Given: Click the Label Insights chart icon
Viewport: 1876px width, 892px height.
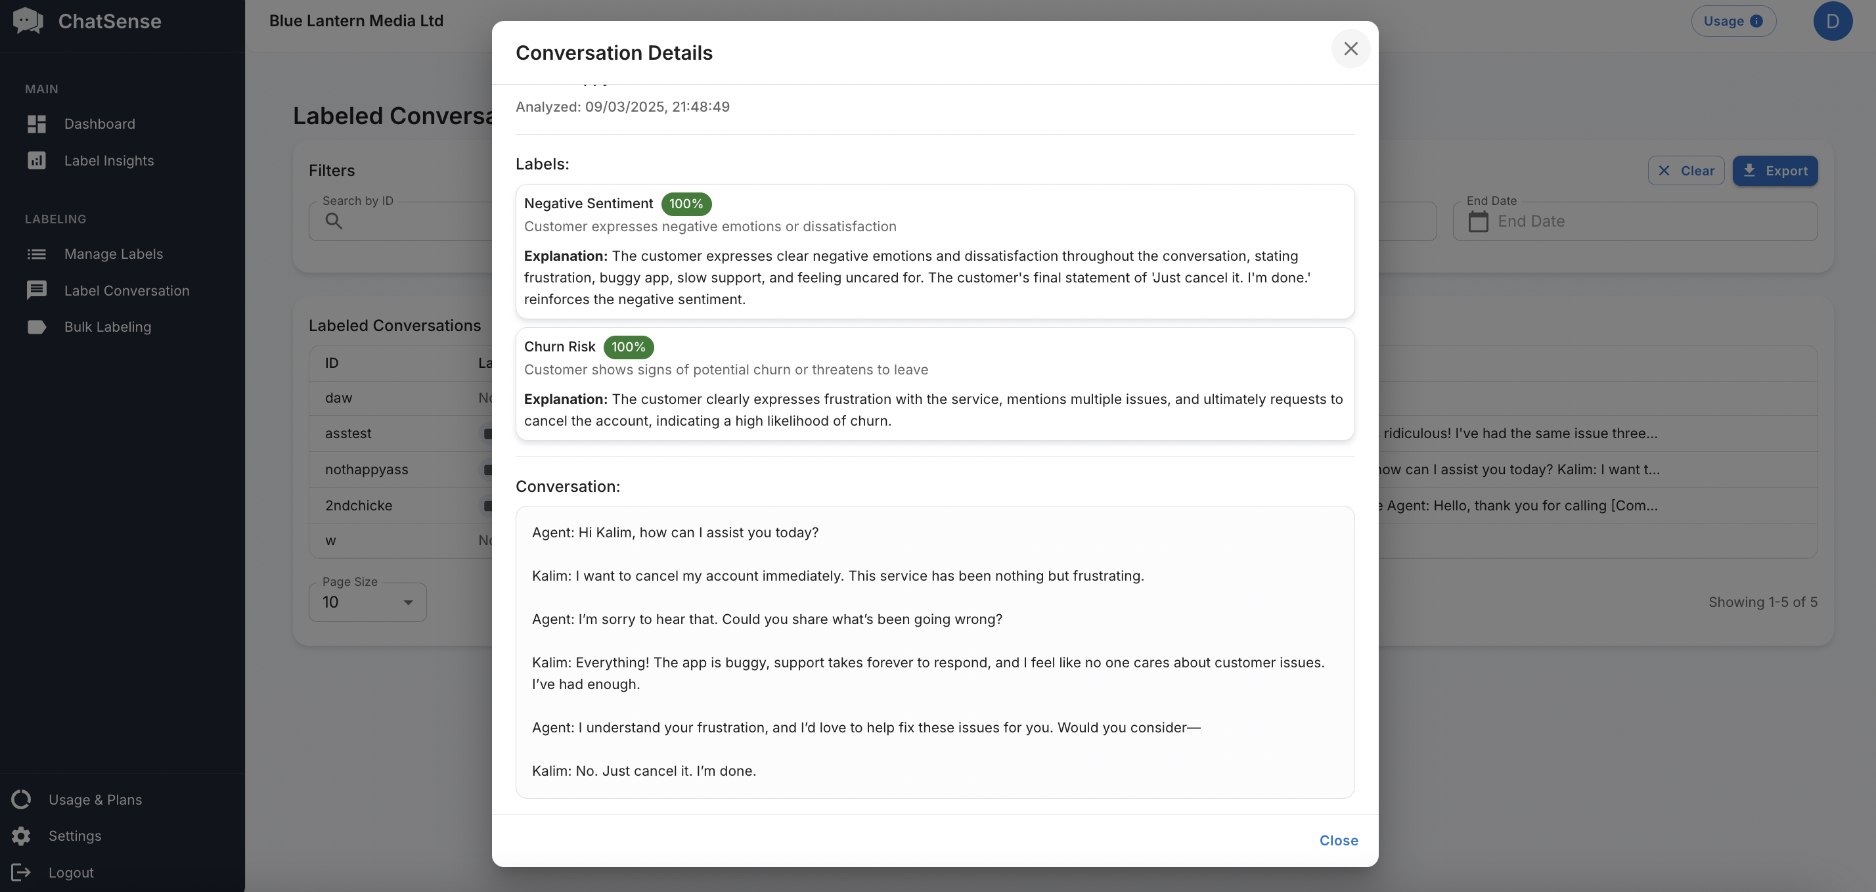Looking at the screenshot, I should coord(36,160).
